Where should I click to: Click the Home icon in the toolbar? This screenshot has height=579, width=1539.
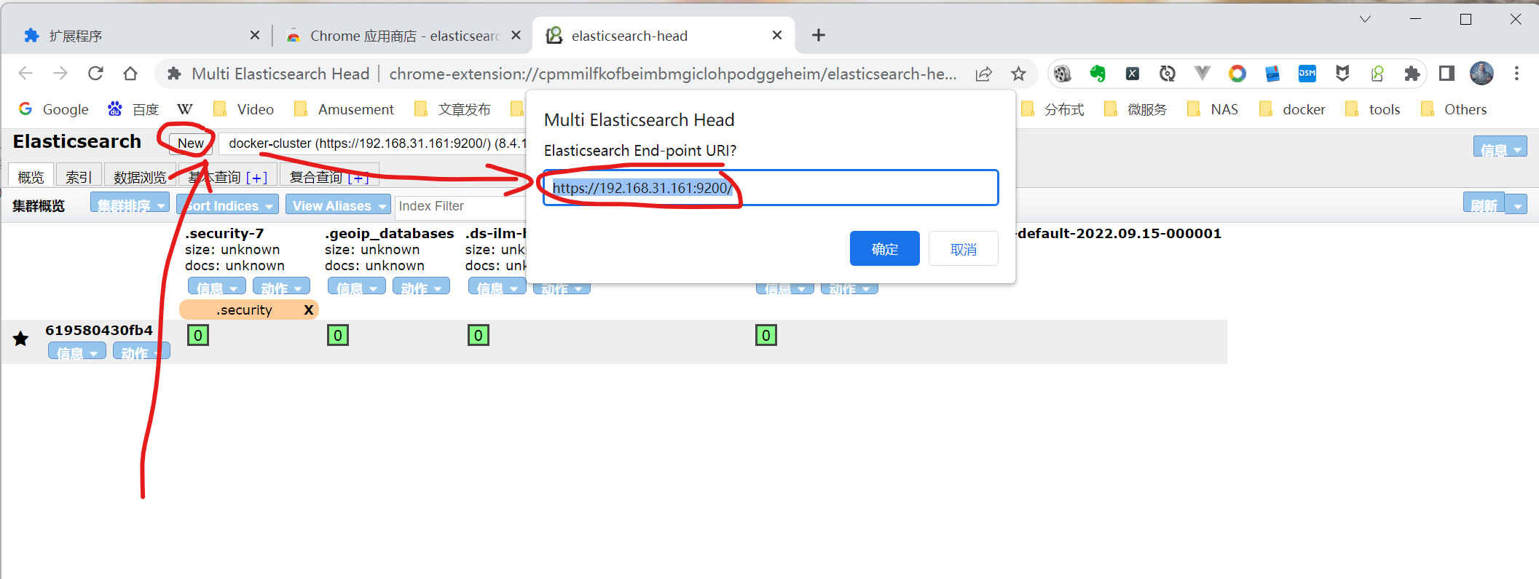[x=130, y=74]
